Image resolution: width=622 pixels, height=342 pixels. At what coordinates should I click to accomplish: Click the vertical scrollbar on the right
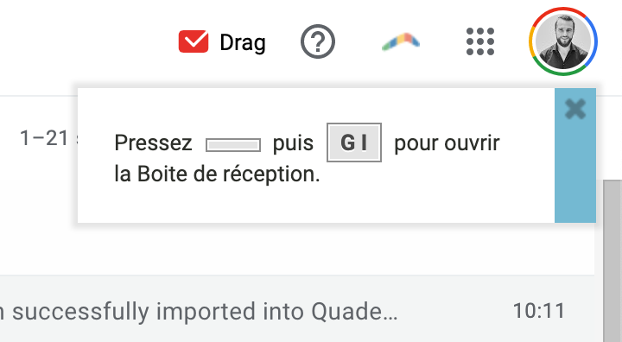612,261
